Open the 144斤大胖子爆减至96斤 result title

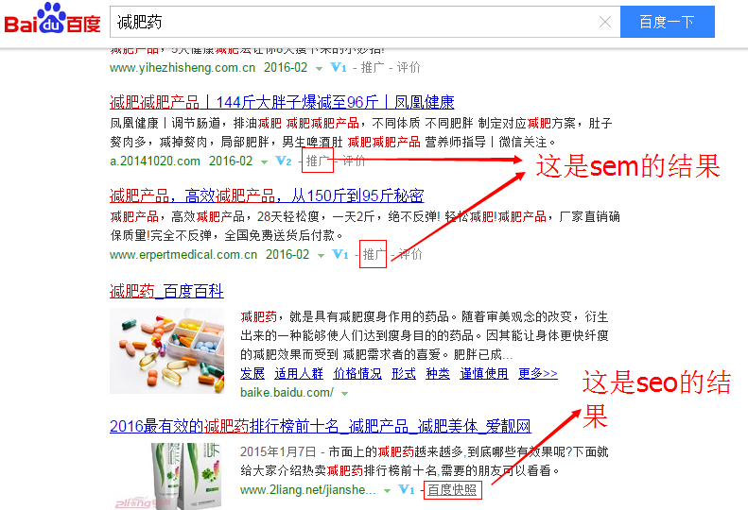click(282, 102)
